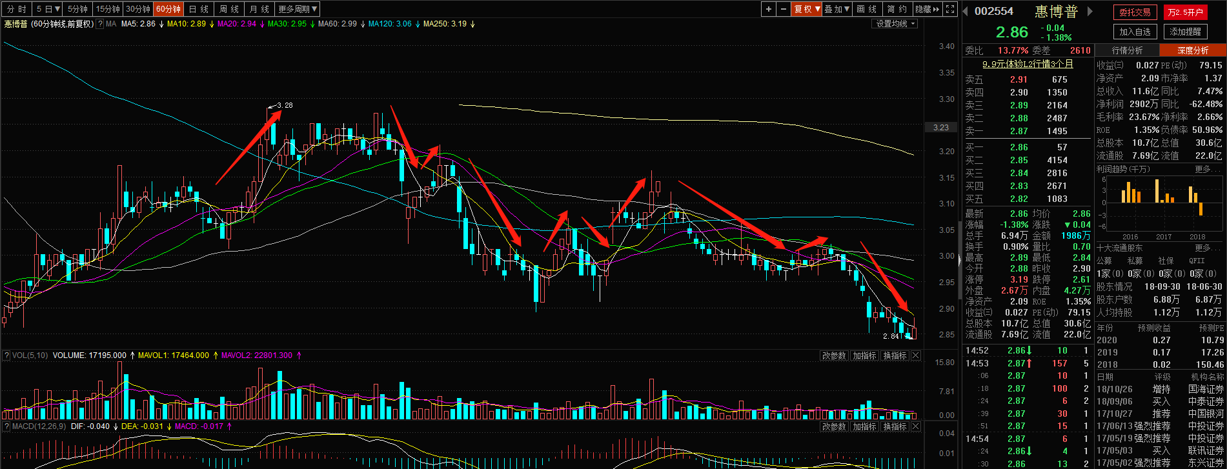
Task: Go to previous stock arrow beside 002554
Action: [966, 11]
